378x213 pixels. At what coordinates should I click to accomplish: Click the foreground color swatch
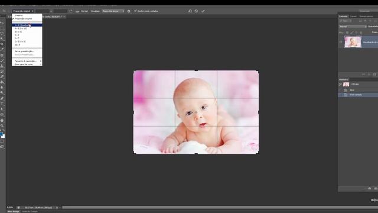pos(1,134)
